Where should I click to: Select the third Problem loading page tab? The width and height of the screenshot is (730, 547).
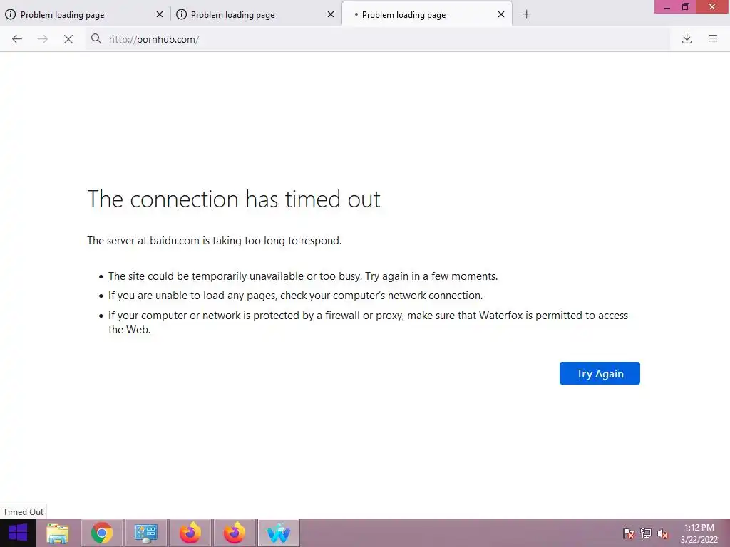(427, 14)
